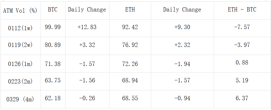Screen dimensions: 271x110
Task: Click ETH value 72.26
Action: coord(130,64)
